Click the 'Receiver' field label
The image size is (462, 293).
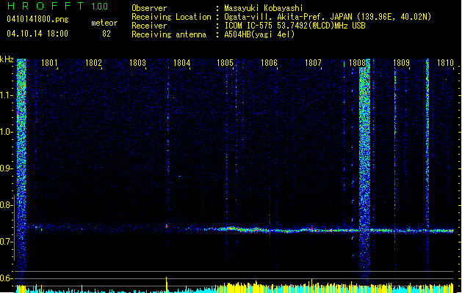click(149, 26)
